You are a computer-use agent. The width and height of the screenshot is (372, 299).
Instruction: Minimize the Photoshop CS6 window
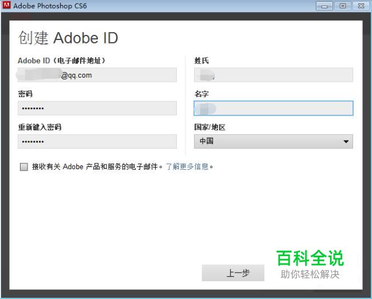pos(324,6)
